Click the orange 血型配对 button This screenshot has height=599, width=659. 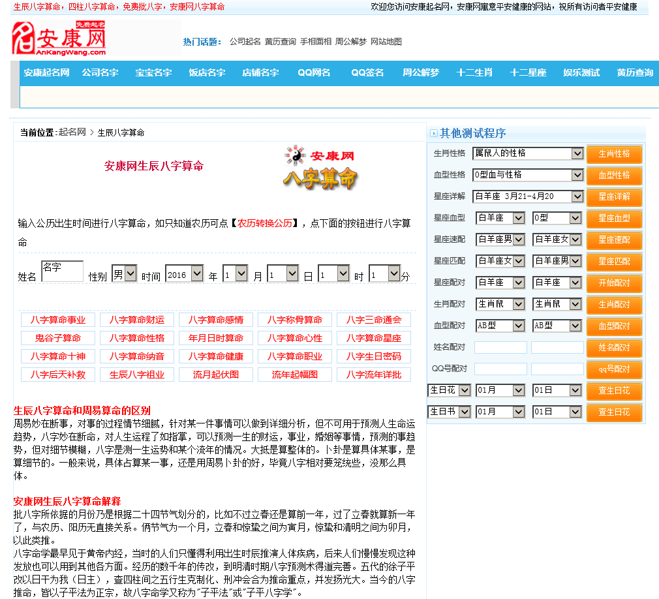615,326
